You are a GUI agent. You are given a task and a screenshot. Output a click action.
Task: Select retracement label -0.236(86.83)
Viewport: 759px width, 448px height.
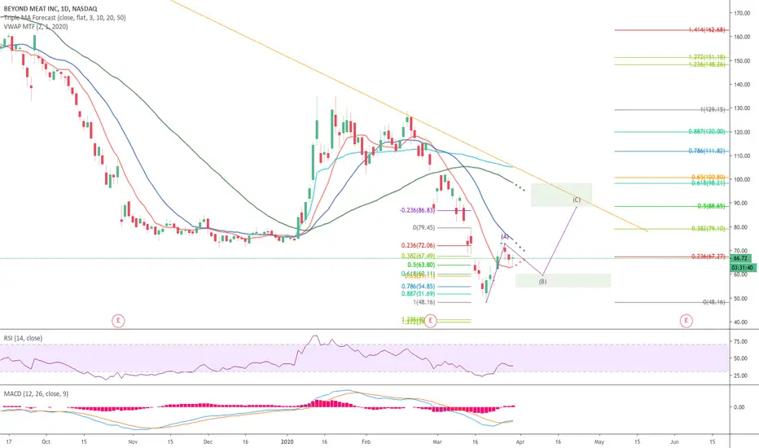417,211
